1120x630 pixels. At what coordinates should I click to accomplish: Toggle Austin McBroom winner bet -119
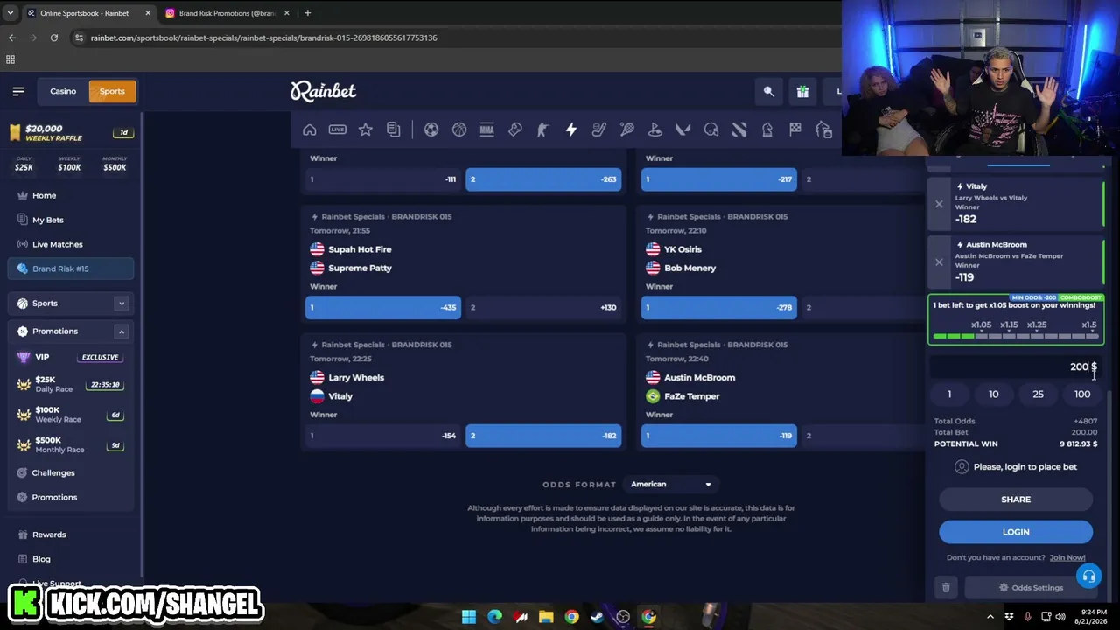719,435
